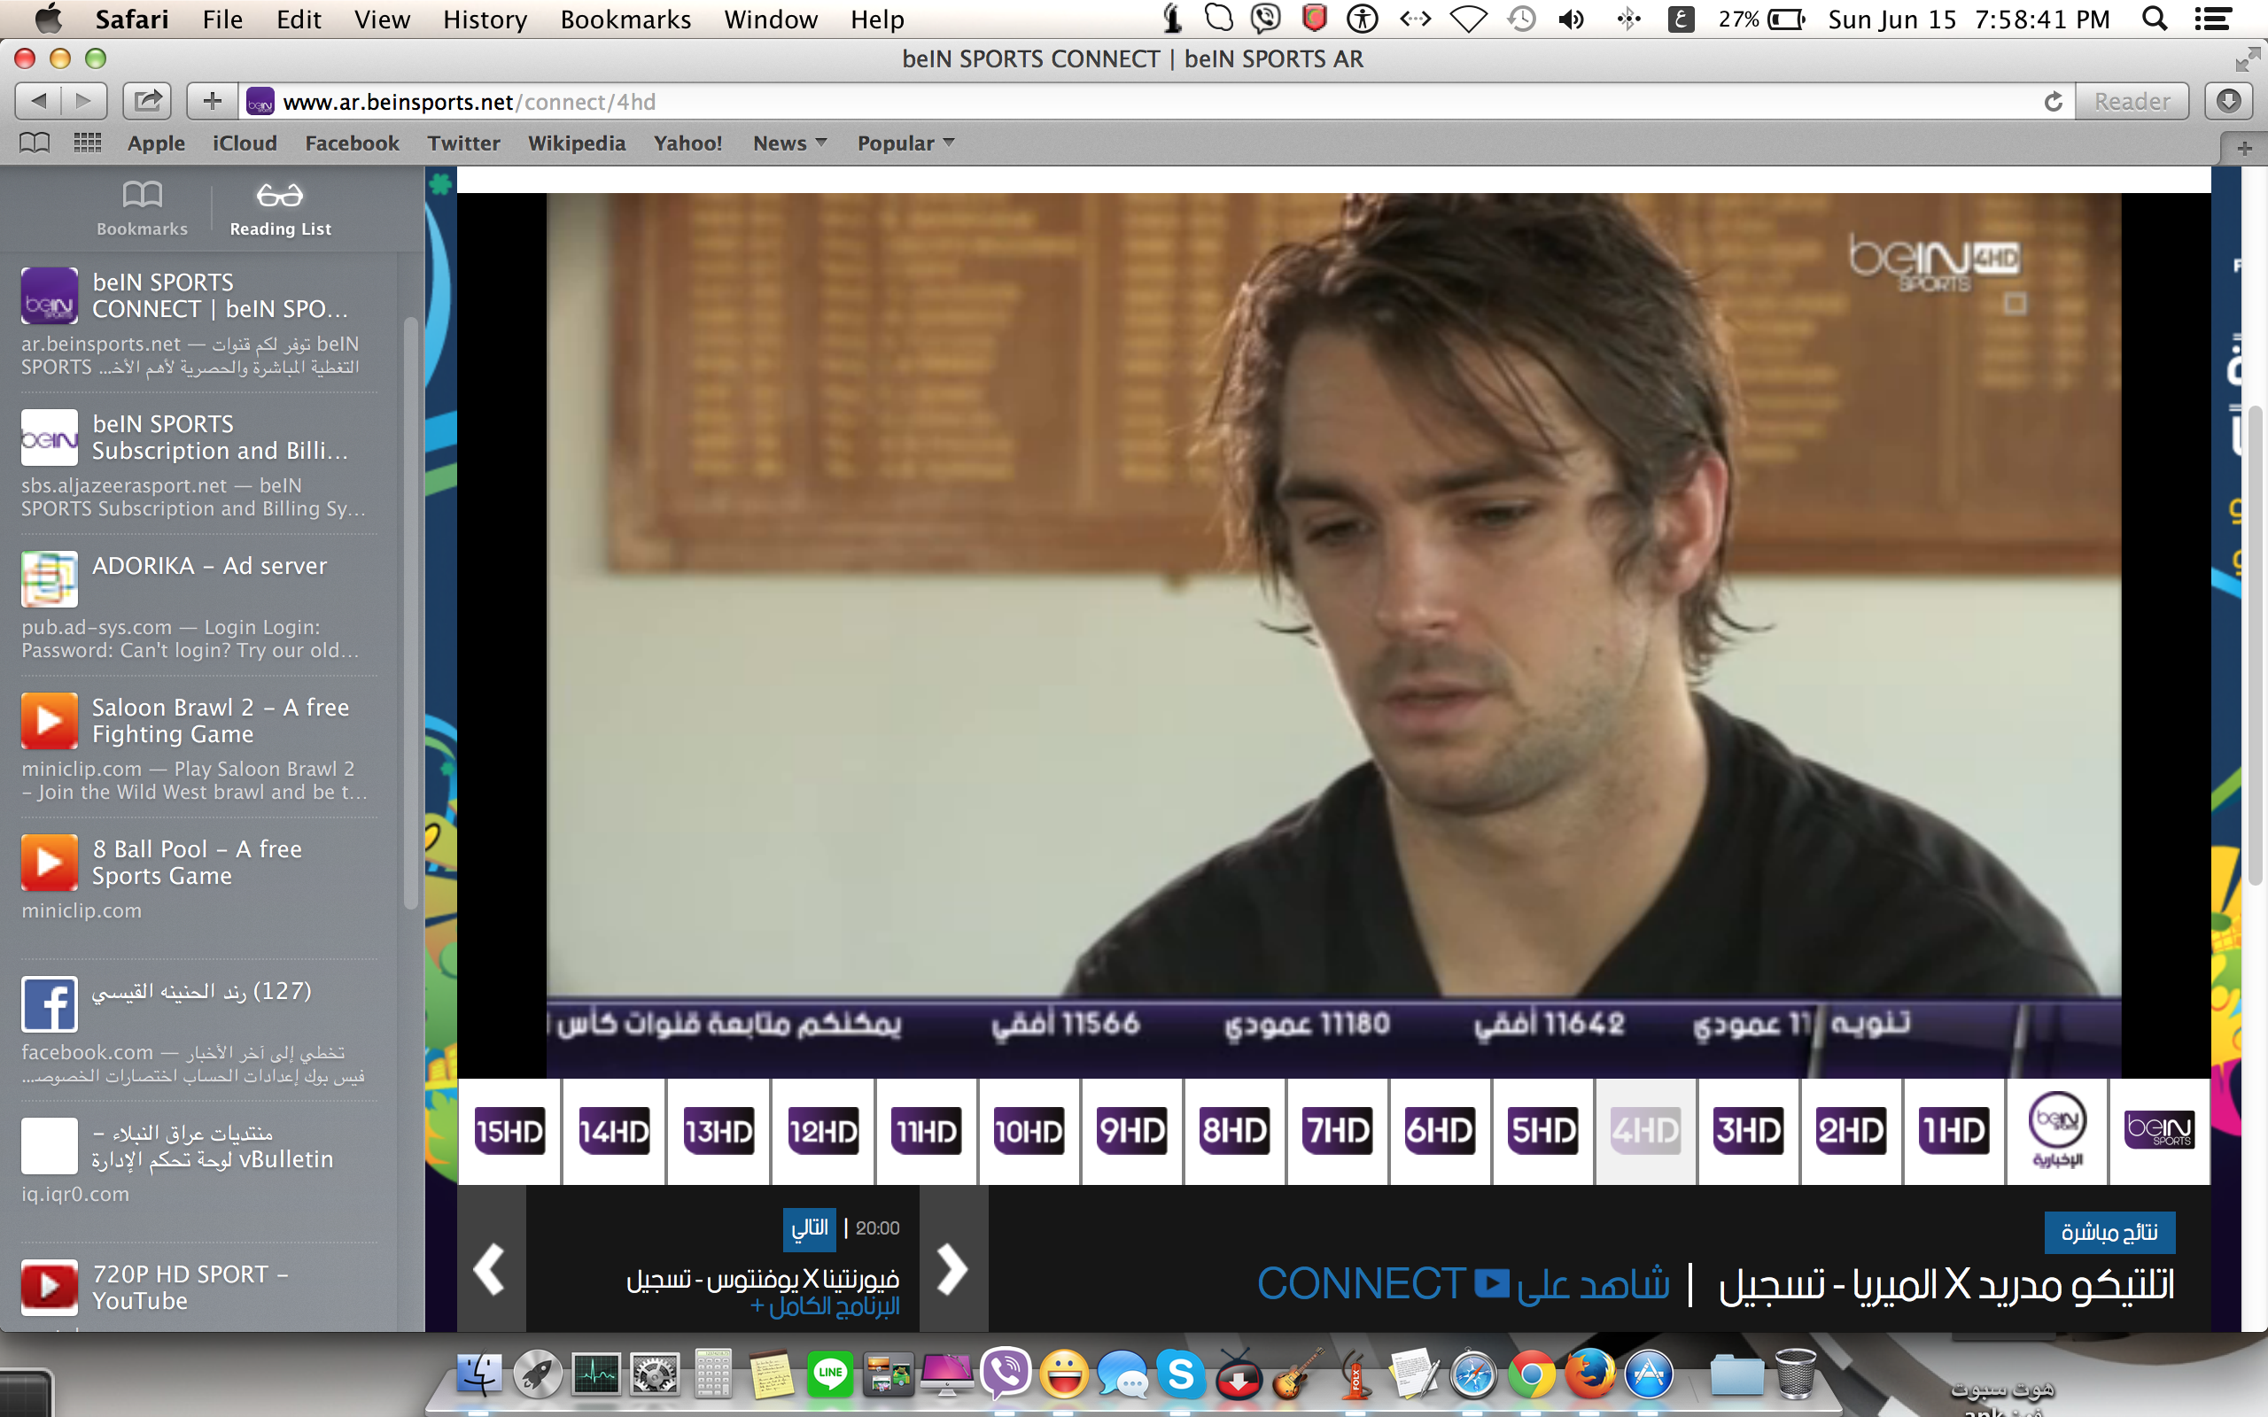
Task: Open the Downloads button in toolbar
Action: (2229, 101)
